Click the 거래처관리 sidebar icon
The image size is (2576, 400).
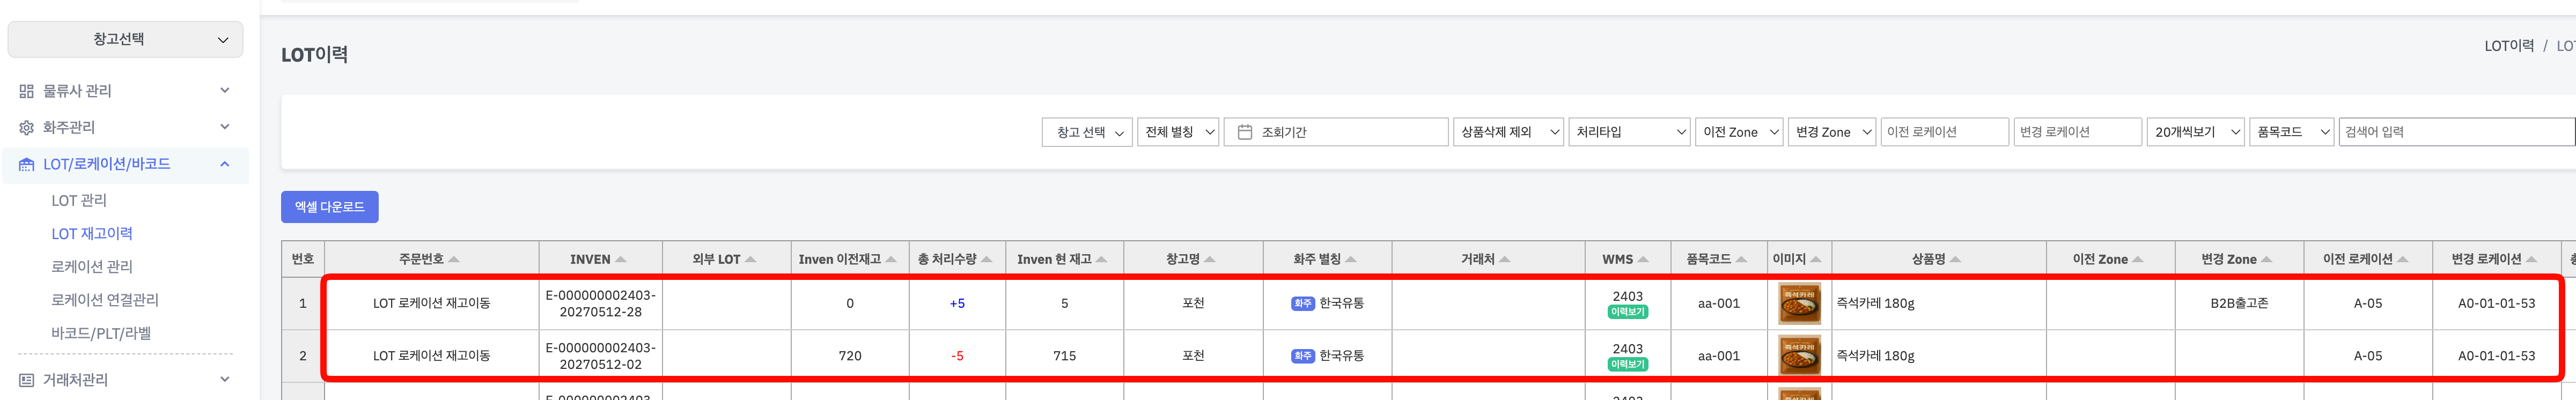(26, 380)
